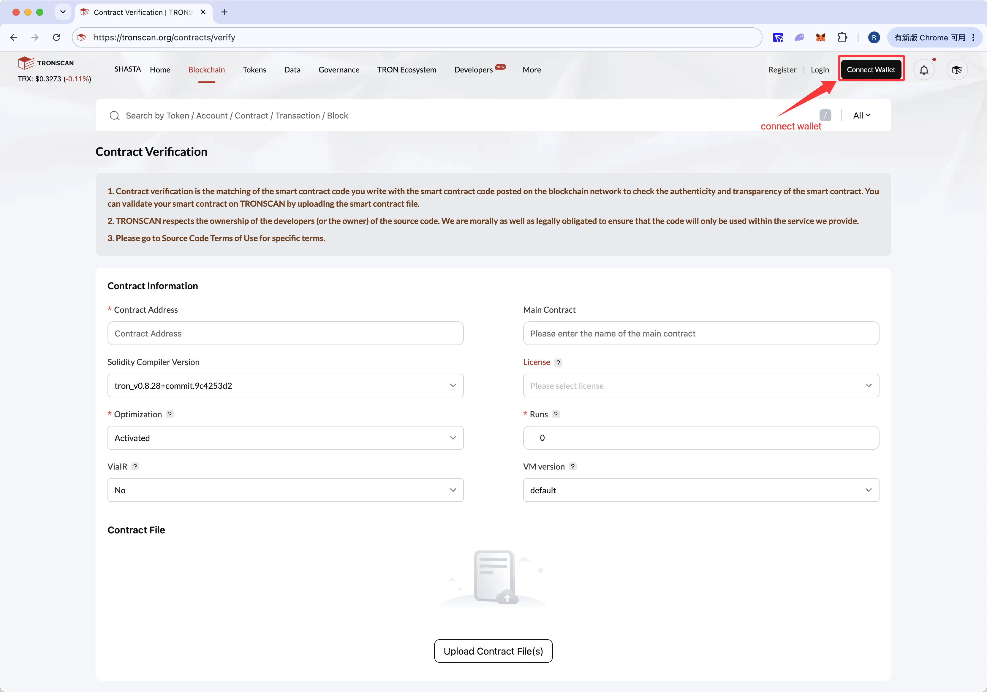Click Upload Contract File(s) button

pos(493,651)
